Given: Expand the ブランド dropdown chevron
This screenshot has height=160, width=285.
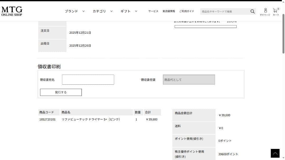Looking at the screenshot, I should click(x=84, y=11).
